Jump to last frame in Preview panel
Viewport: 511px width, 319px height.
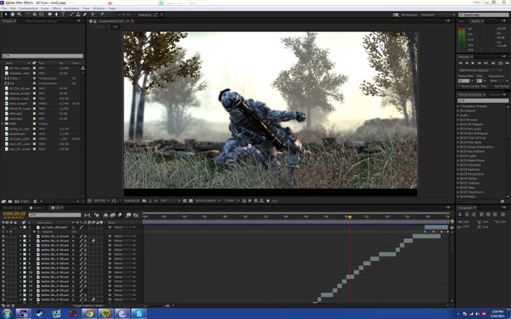[x=486, y=63]
